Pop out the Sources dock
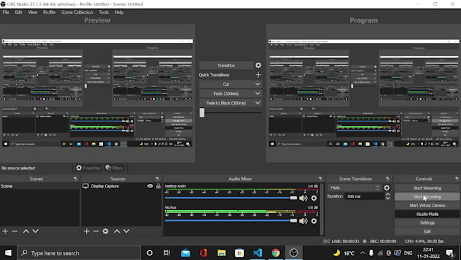461x260 pixels. 157,179
